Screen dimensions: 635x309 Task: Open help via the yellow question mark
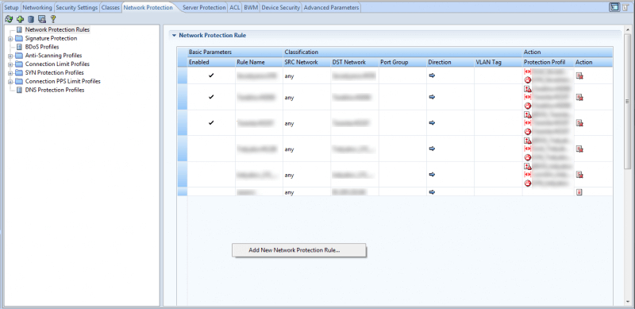52,18
